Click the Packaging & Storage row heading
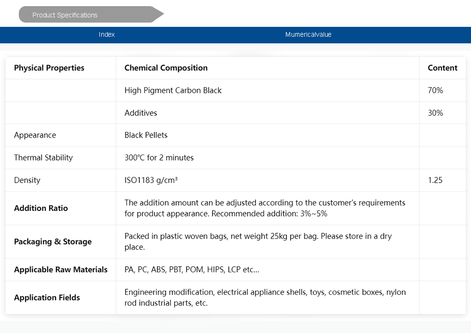The width and height of the screenshot is (471, 333). tap(53, 242)
